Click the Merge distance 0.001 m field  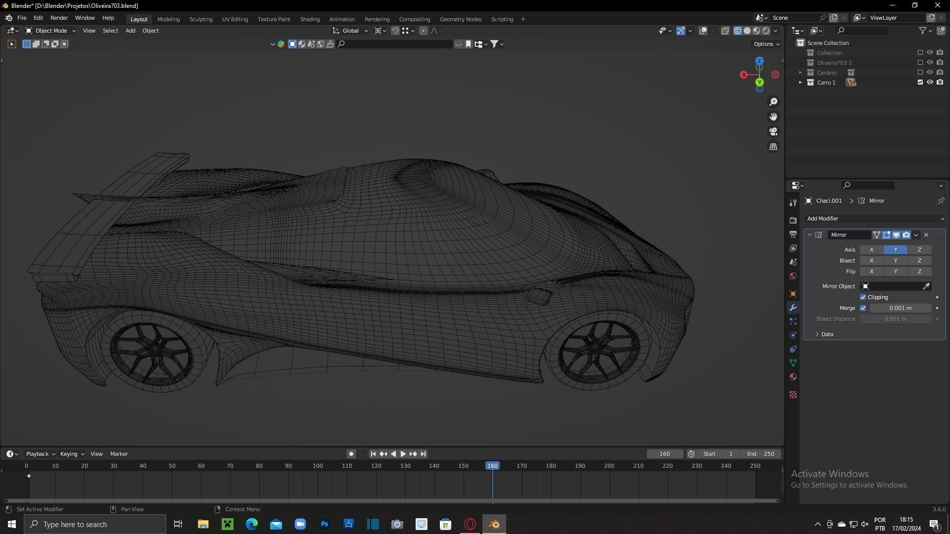point(901,308)
